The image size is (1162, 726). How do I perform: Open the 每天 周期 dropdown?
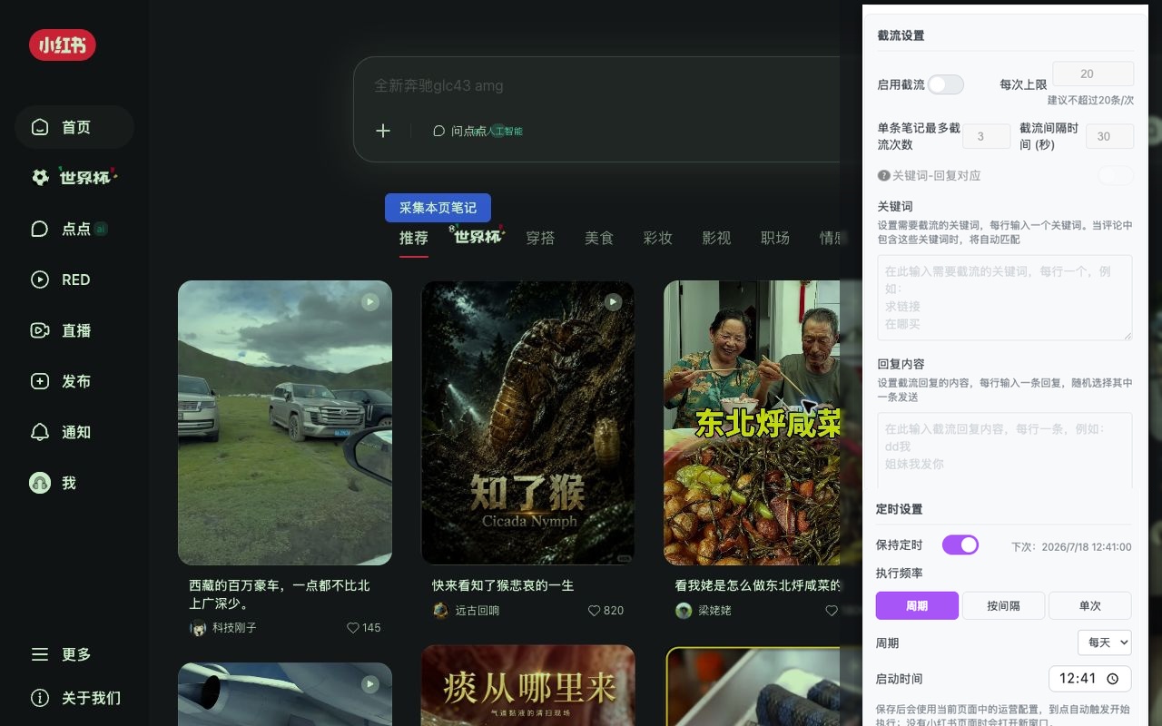coord(1105,643)
